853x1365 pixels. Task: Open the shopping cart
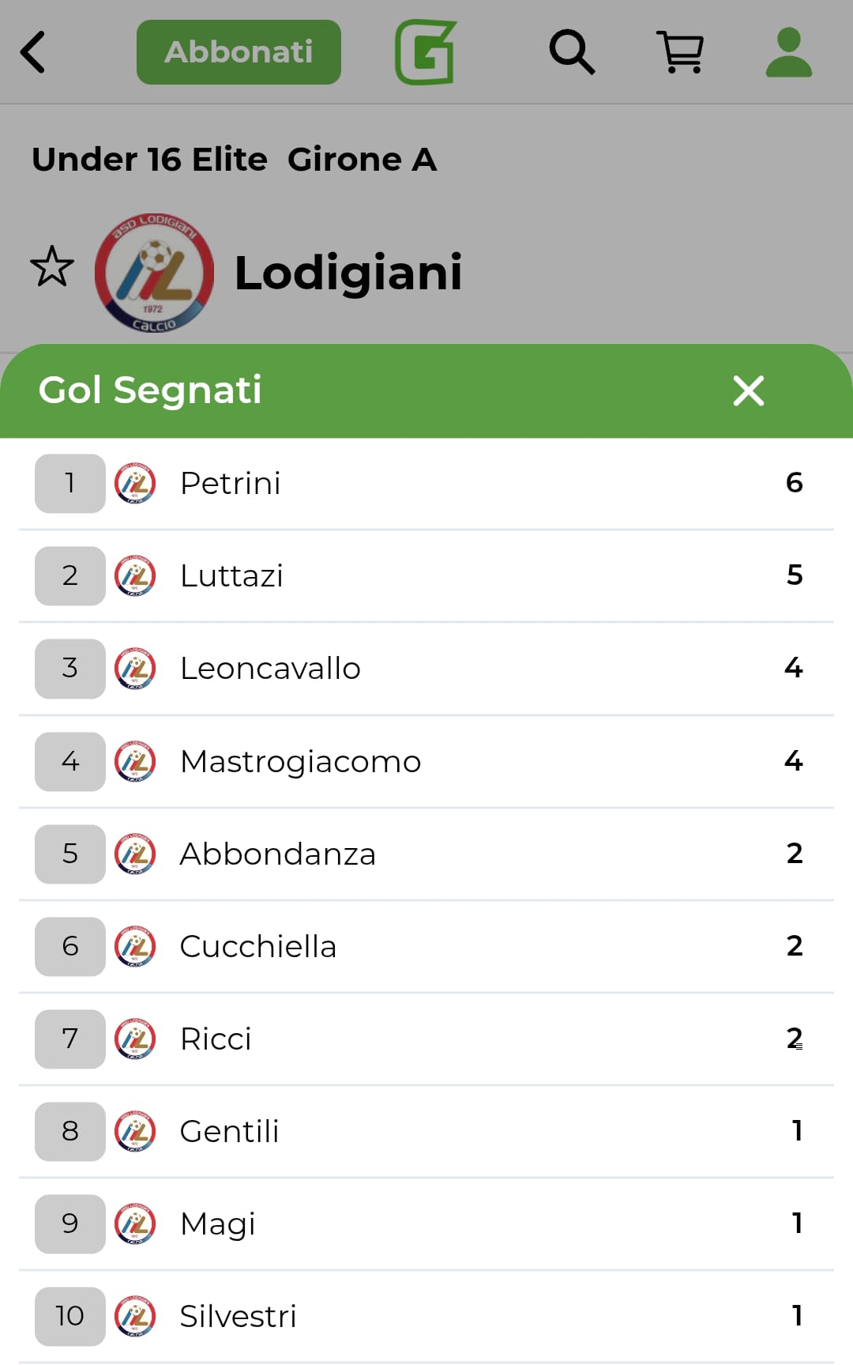coord(680,52)
